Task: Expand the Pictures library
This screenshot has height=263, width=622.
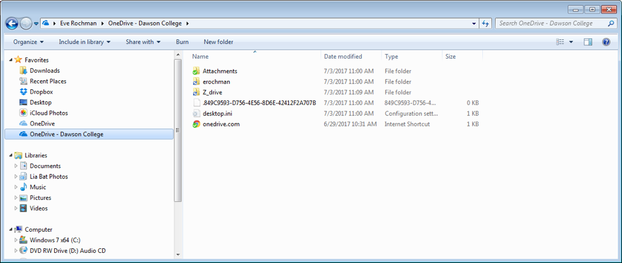Action: [x=16, y=197]
